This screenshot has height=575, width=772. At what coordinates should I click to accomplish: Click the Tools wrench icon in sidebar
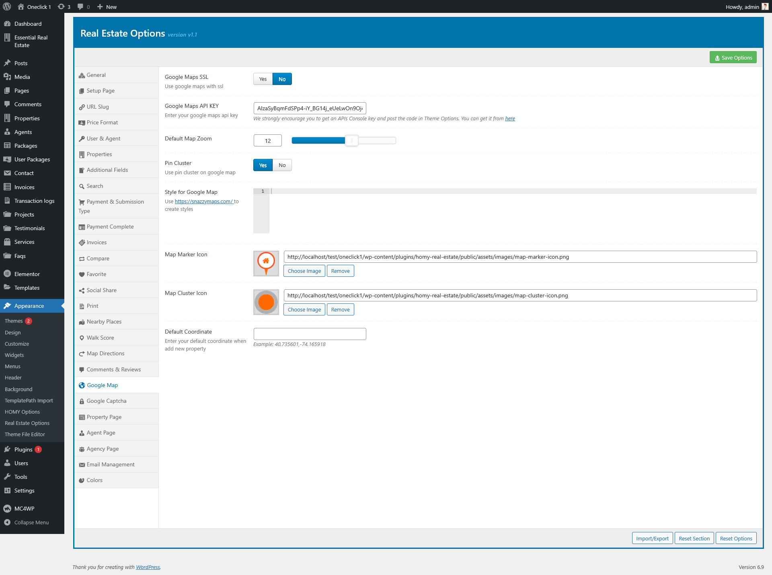7,477
